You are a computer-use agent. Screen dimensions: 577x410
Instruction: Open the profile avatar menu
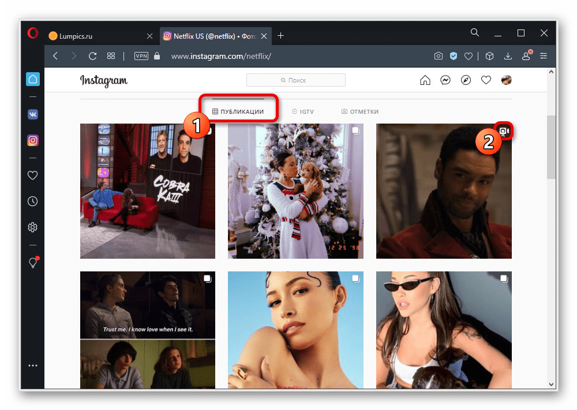point(507,80)
